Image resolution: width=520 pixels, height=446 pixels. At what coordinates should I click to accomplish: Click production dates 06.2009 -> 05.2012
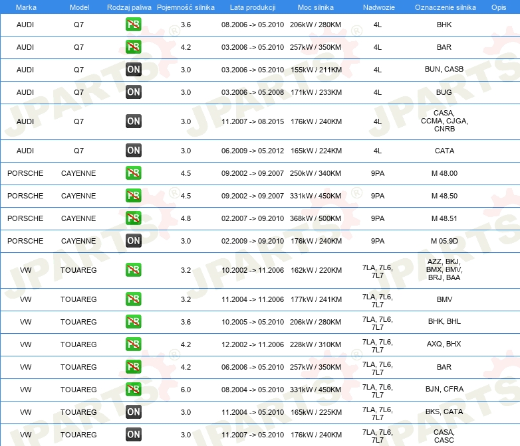click(253, 151)
